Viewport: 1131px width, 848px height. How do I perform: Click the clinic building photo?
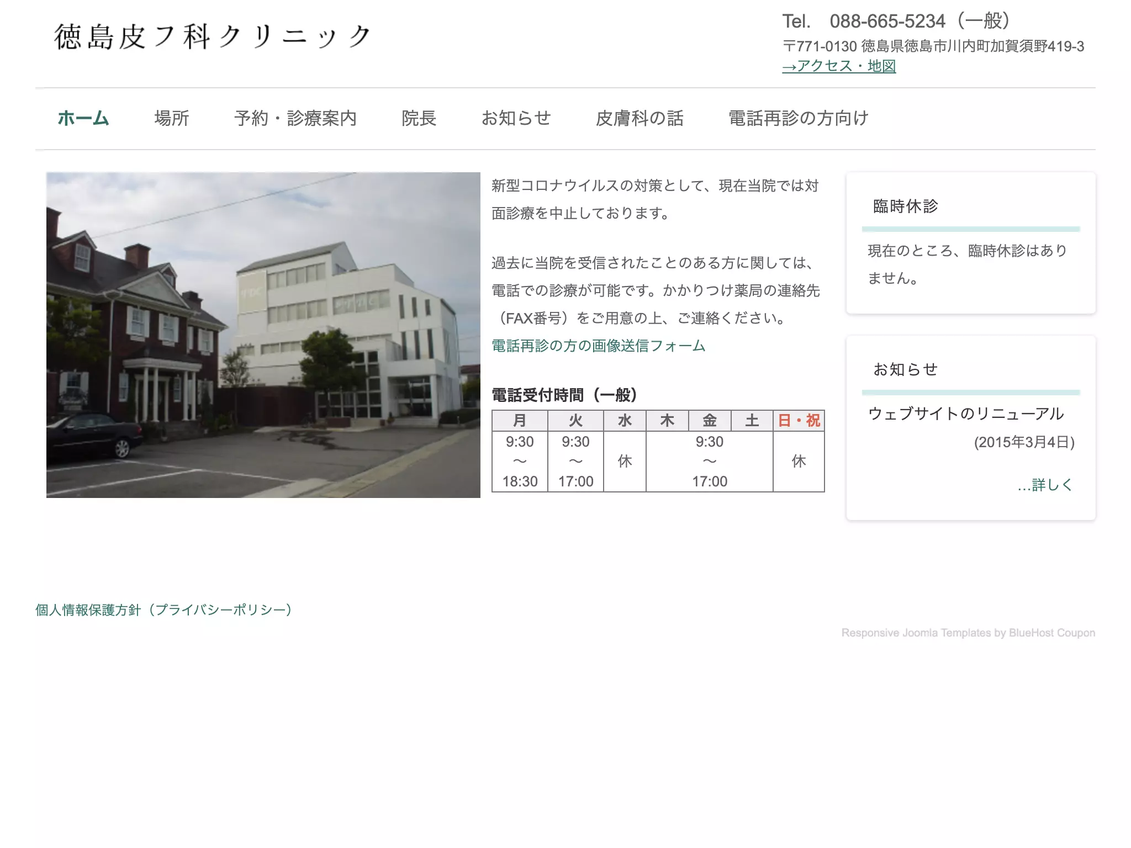point(263,335)
